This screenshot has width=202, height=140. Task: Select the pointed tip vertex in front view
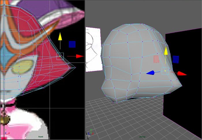pos(76,67)
